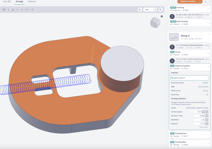The width and height of the screenshot is (212, 149).
Task: Toggle the split panel view icon
Action: click(33, 10)
